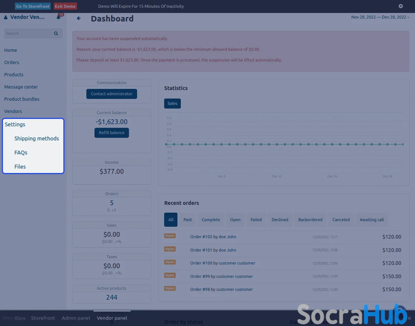Viewport: 415px width, 326px height.
Task: Click the Exit Demo button
Action: [x=65, y=6]
